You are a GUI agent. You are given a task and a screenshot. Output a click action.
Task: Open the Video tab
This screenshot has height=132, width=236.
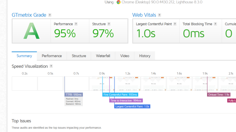pyautogui.click(x=125, y=56)
